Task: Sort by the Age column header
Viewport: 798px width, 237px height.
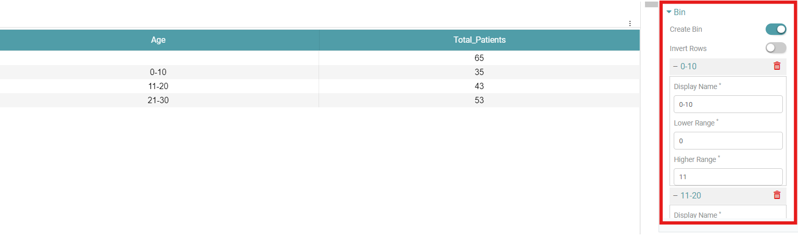Action: coord(158,40)
